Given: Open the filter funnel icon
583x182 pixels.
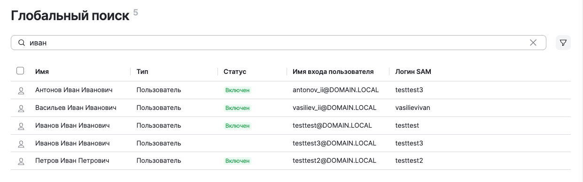Looking at the screenshot, I should [563, 43].
